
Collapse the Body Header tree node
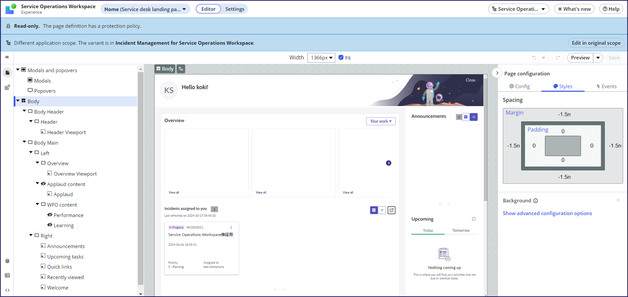24,111
